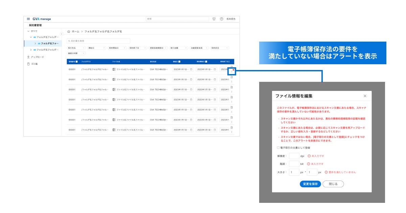This screenshot has width=406, height=213.
Task: Open the hamburger menu beside GVA manage
Action: 28,19
